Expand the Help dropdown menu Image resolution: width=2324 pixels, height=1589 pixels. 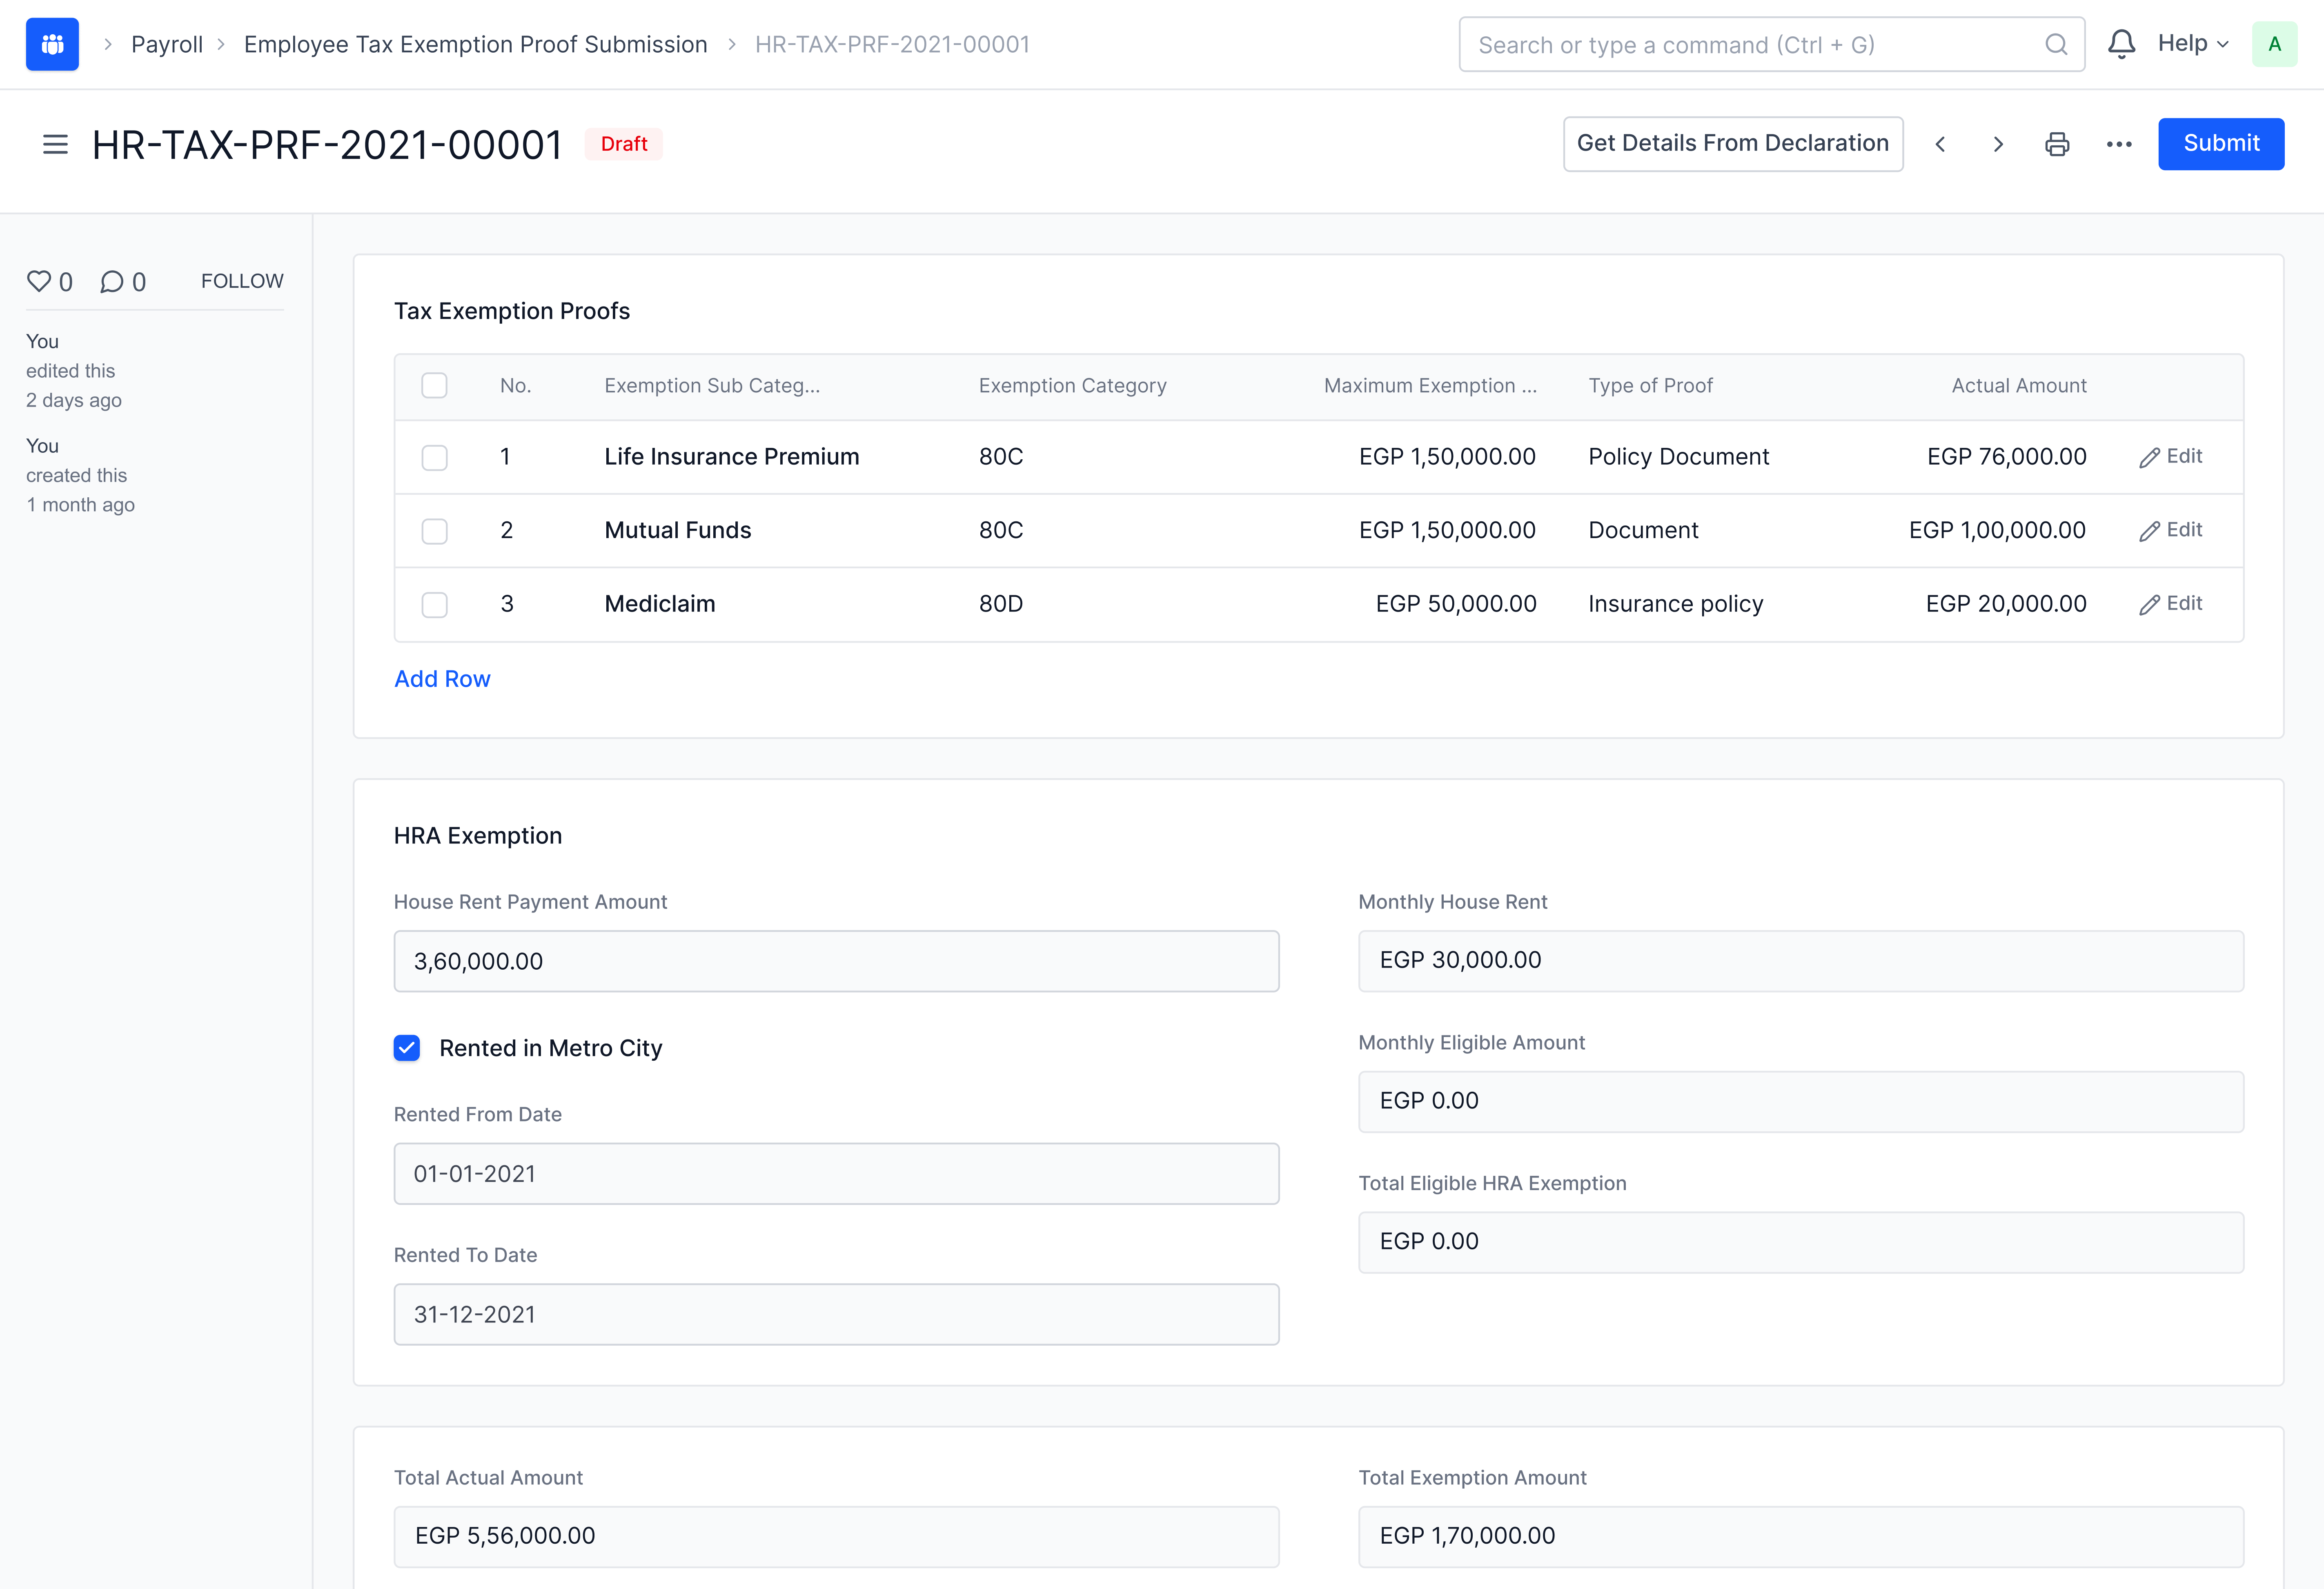coord(2192,44)
